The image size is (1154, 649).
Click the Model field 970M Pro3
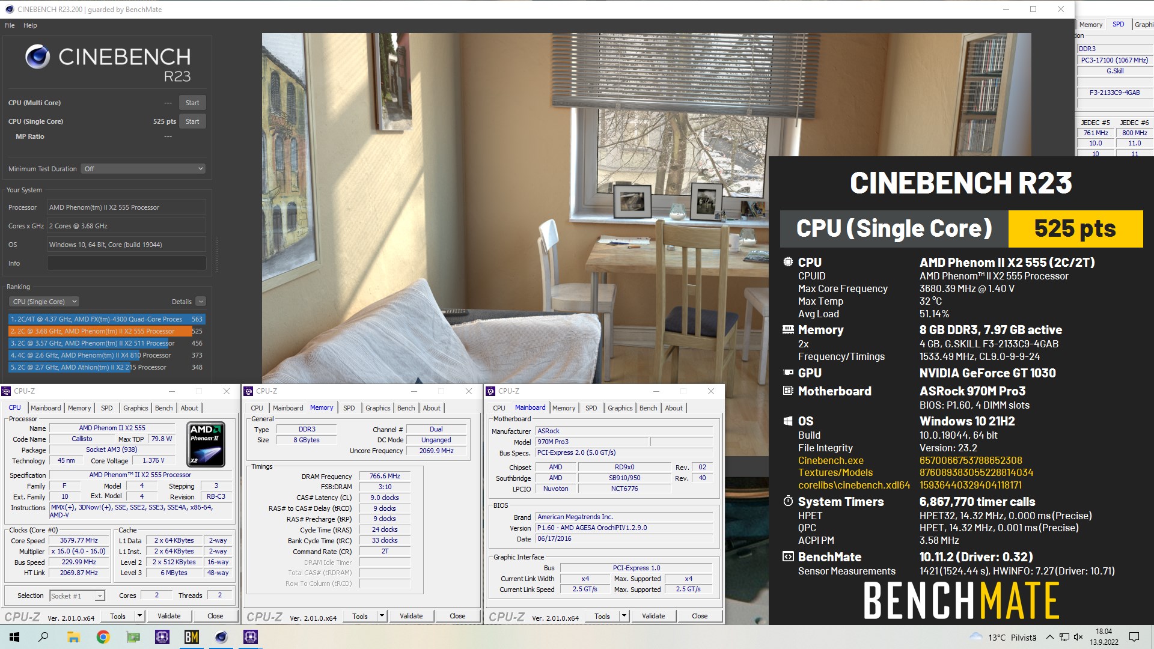click(592, 442)
